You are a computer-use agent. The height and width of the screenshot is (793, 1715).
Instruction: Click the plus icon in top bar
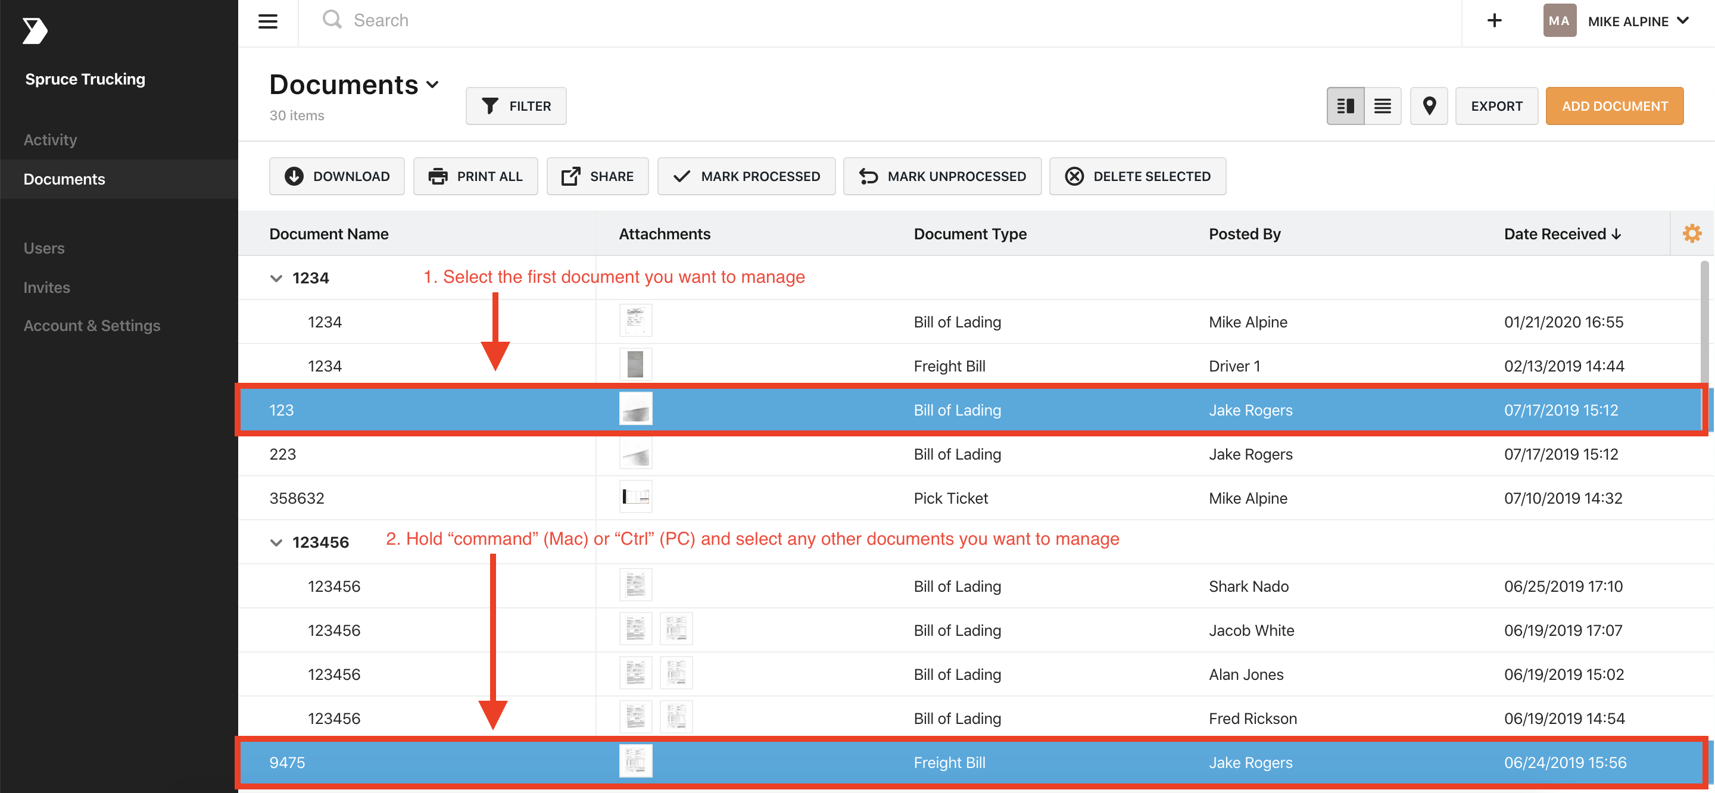tap(1495, 21)
